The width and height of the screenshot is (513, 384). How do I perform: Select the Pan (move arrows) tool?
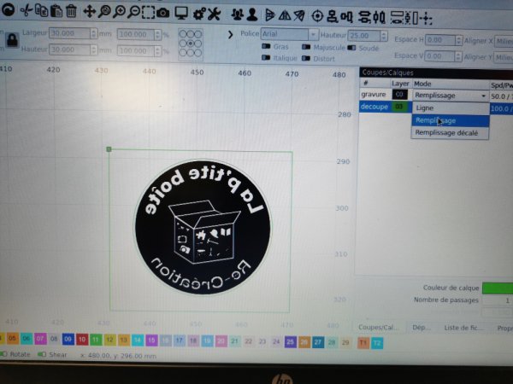coord(89,12)
